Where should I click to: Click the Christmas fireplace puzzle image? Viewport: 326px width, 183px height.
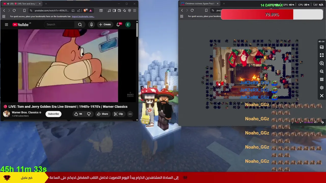coord(252,73)
